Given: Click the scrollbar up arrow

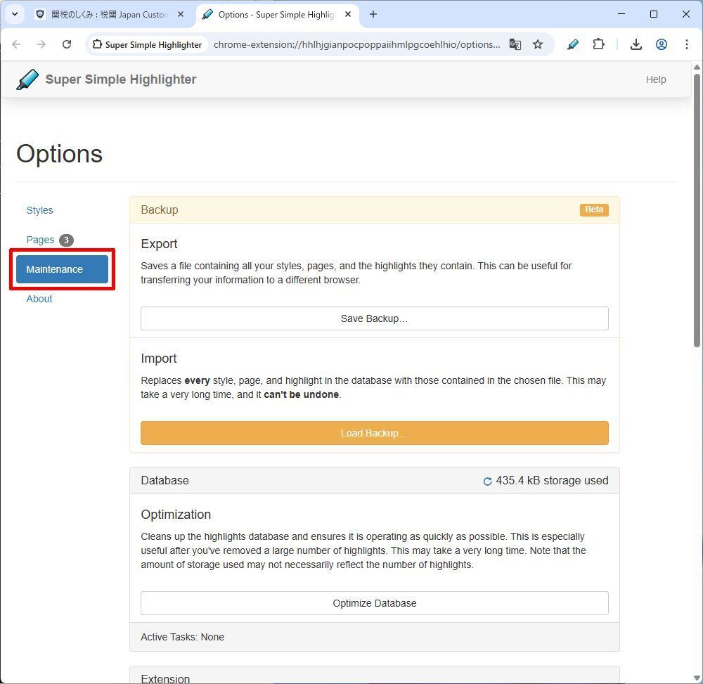Looking at the screenshot, I should click(697, 67).
